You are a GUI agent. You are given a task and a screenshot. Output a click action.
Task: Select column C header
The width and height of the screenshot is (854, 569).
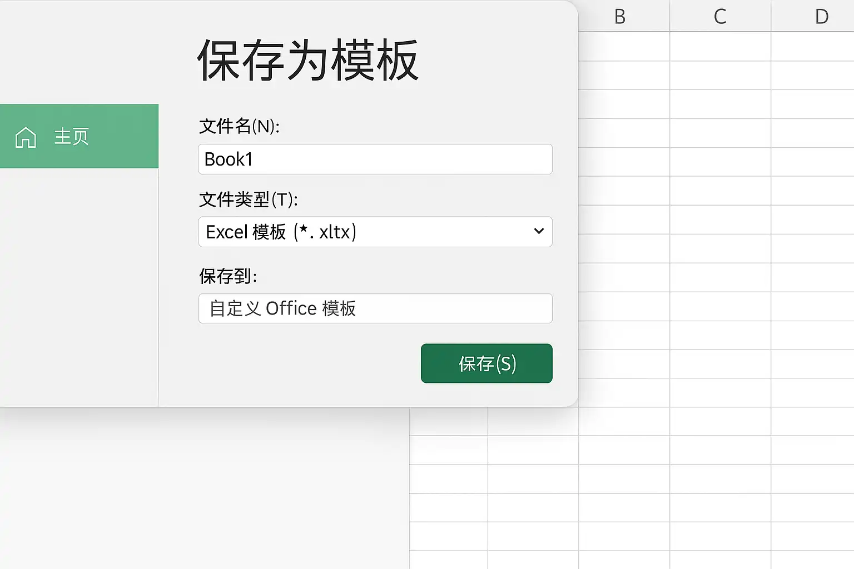721,16
